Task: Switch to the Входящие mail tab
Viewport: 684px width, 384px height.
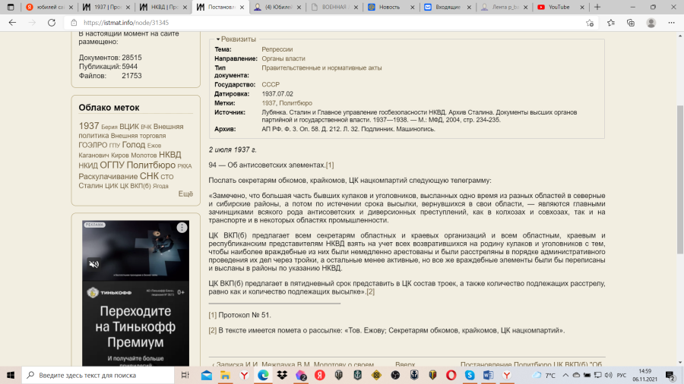Action: tap(447, 7)
